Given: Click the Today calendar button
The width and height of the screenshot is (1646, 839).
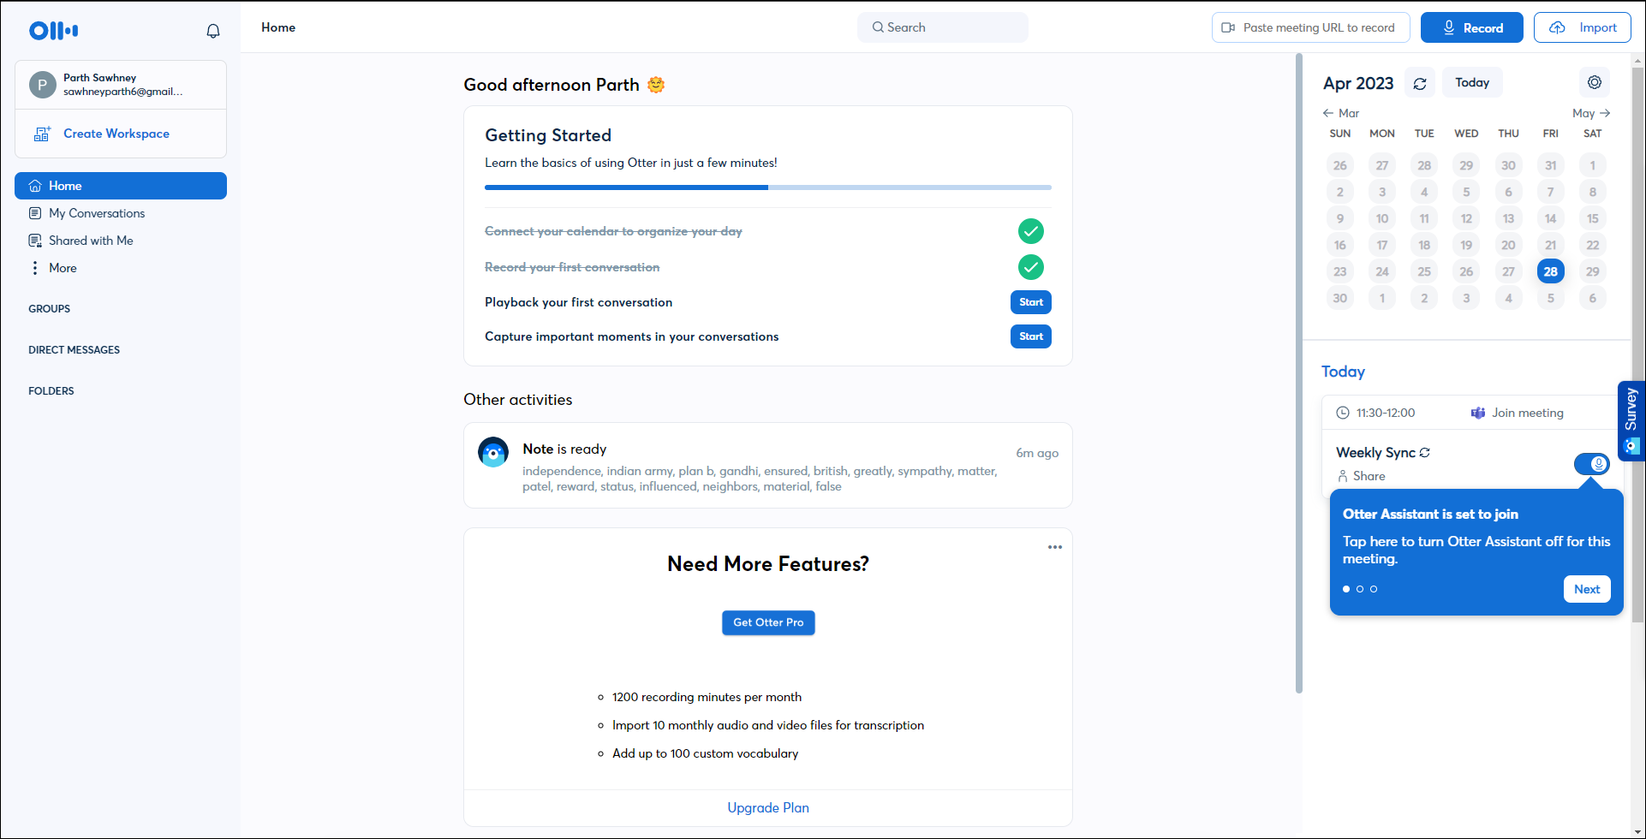Looking at the screenshot, I should tap(1473, 82).
